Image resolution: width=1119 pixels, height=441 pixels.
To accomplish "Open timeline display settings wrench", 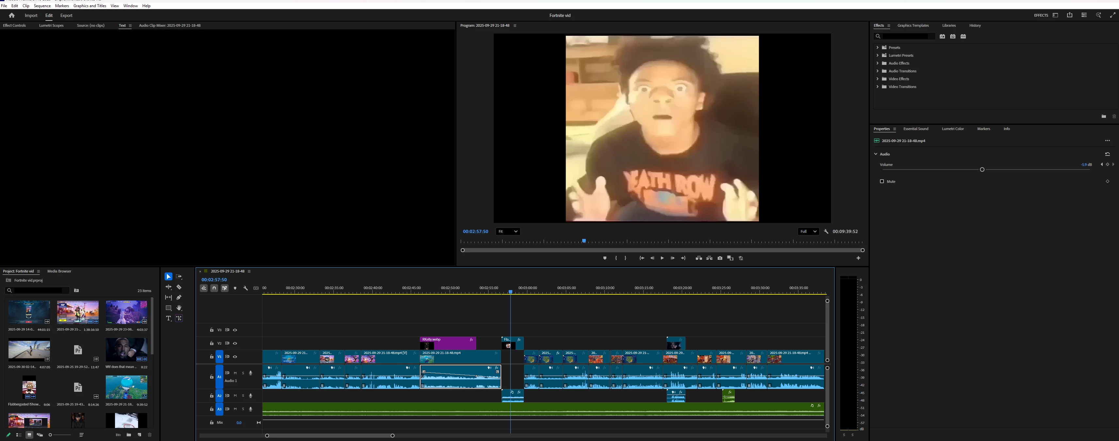I will pyautogui.click(x=246, y=288).
